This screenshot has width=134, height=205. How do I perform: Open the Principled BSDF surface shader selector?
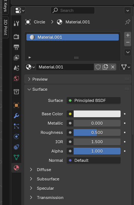93,100
